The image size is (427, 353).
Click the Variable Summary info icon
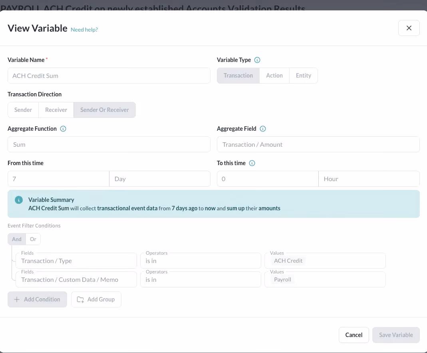pyautogui.click(x=19, y=200)
